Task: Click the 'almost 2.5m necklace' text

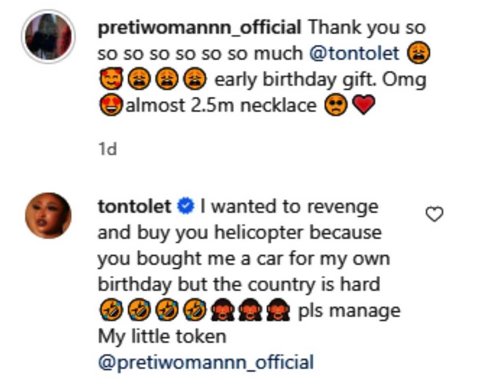Action: [221, 106]
